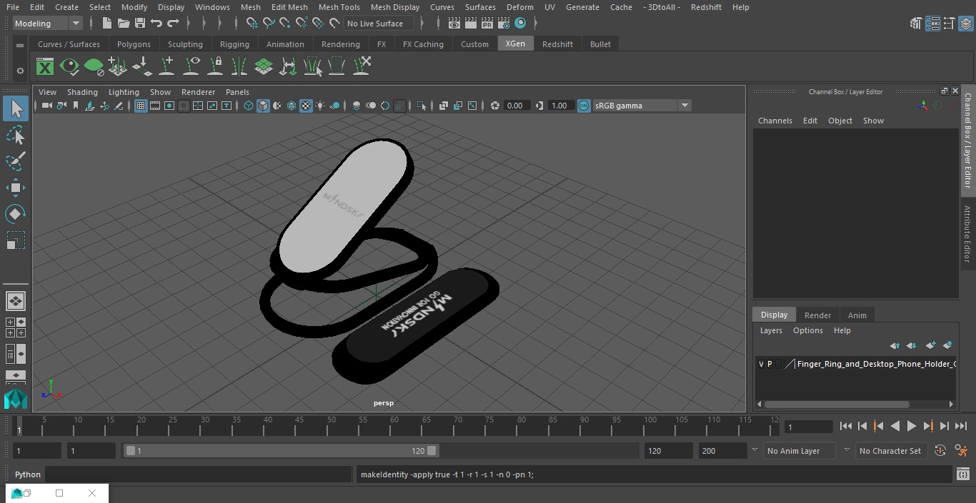Redo the action arrow icon
This screenshot has width=976, height=503.
173,24
